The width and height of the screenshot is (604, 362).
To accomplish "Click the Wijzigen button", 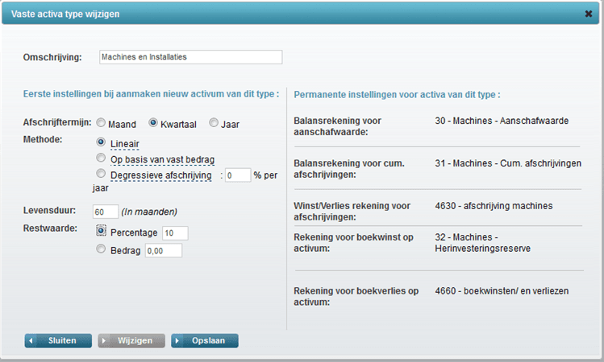I will click(131, 340).
